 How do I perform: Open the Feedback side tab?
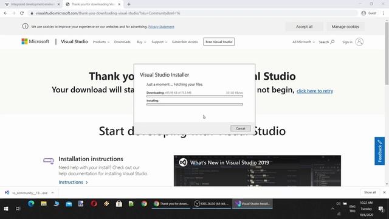(x=379, y=151)
